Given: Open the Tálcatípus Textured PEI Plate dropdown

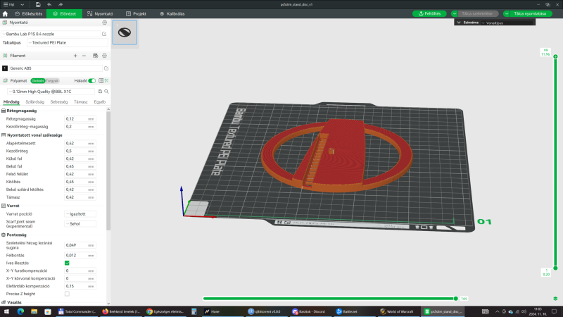Looking at the screenshot, I should 67,42.
